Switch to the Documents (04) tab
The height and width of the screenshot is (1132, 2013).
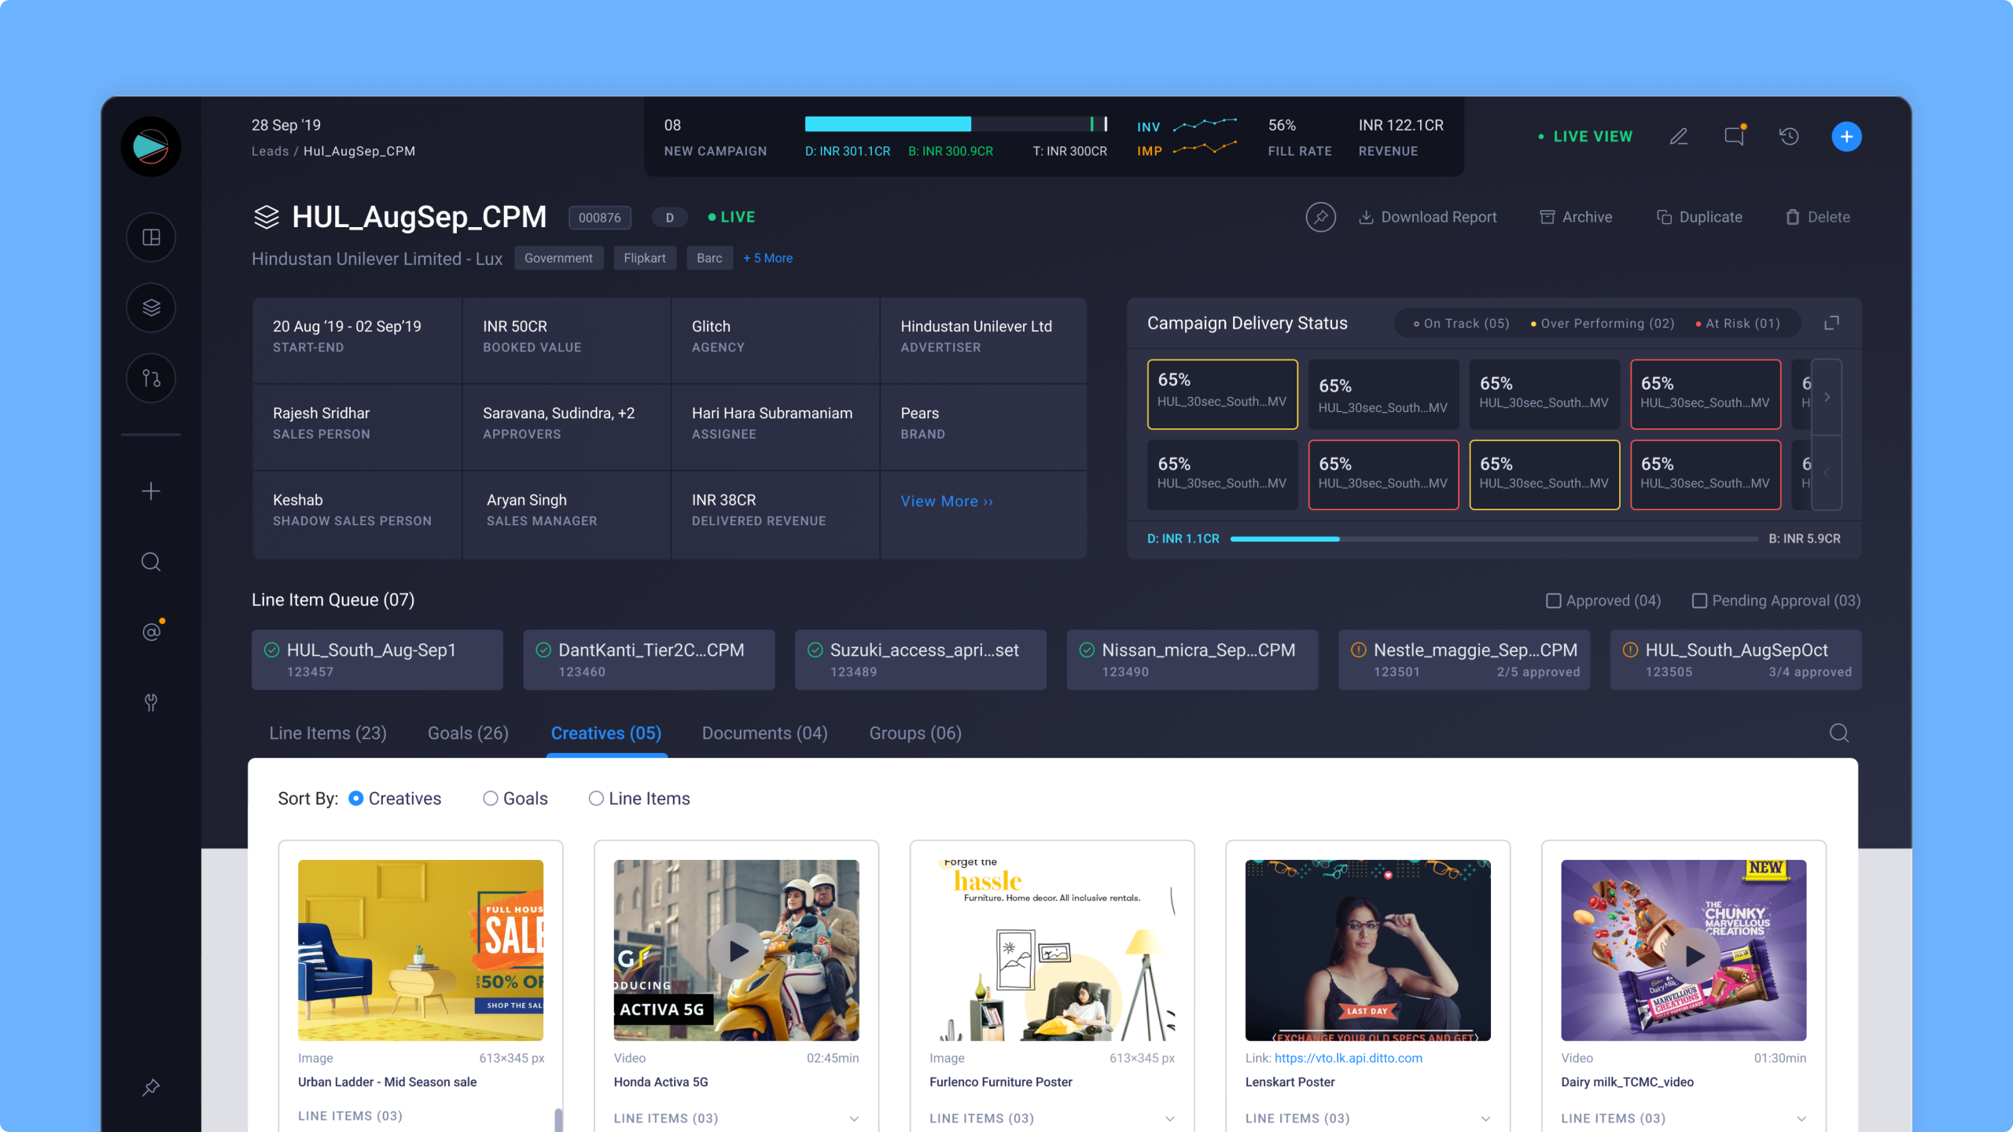(x=765, y=733)
